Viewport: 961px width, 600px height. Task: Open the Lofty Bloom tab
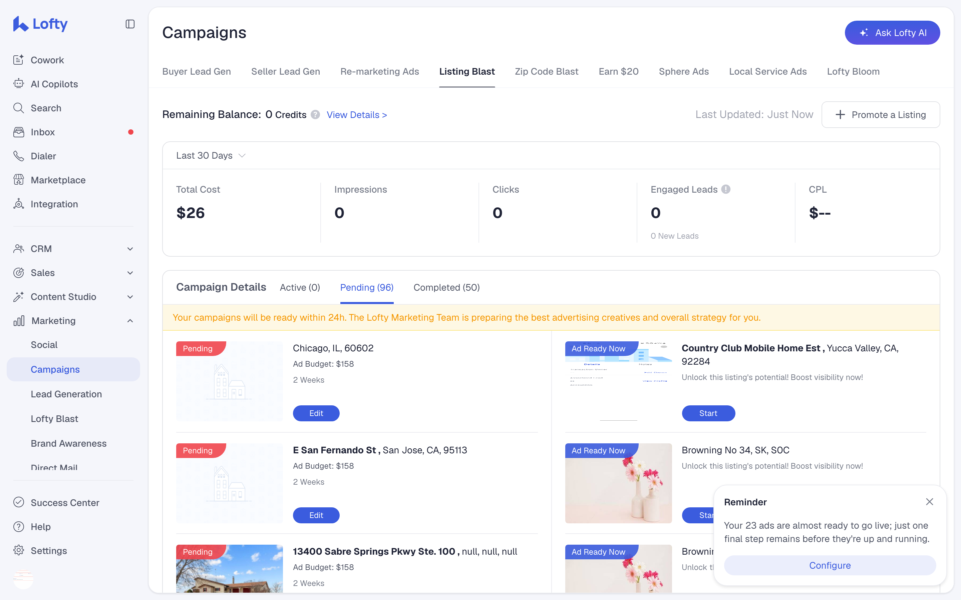pos(853,71)
